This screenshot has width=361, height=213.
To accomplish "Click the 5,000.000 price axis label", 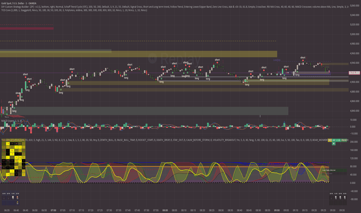I will tap(354, 34).
